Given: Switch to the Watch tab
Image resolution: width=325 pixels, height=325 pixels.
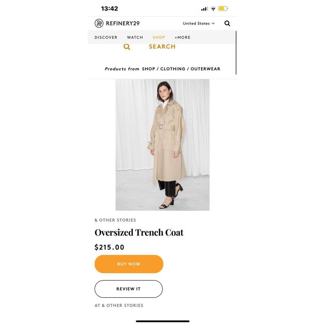Looking at the screenshot, I should (x=135, y=37).
